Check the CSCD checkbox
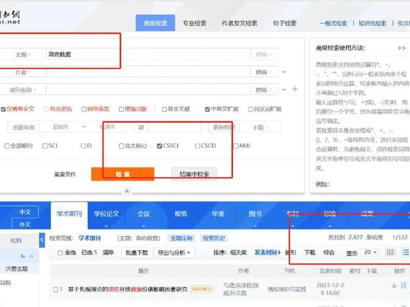The height and width of the screenshot is (307, 410). (x=198, y=146)
